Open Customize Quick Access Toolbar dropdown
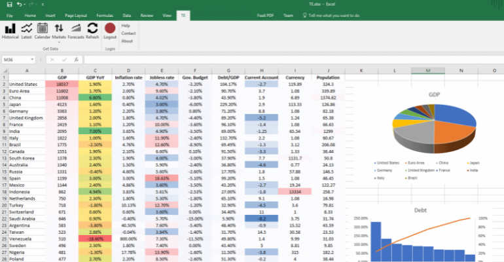The width and height of the screenshot is (504, 262). (43, 5)
